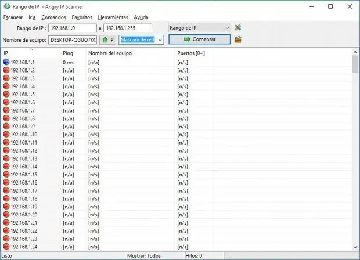This screenshot has width=360, height=260.
Task: Click the vertical scrollbar thumb
Action: click(355, 64)
